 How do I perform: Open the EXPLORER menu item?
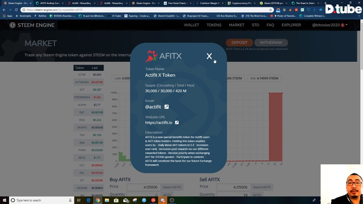point(291,25)
